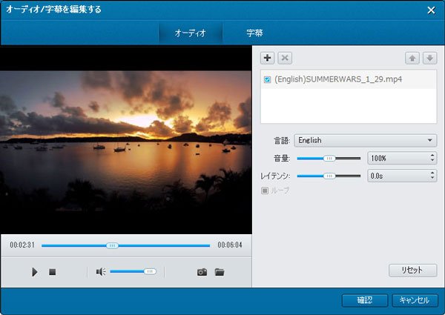
Task: Move the audio track down with arrow icon
Action: point(429,58)
